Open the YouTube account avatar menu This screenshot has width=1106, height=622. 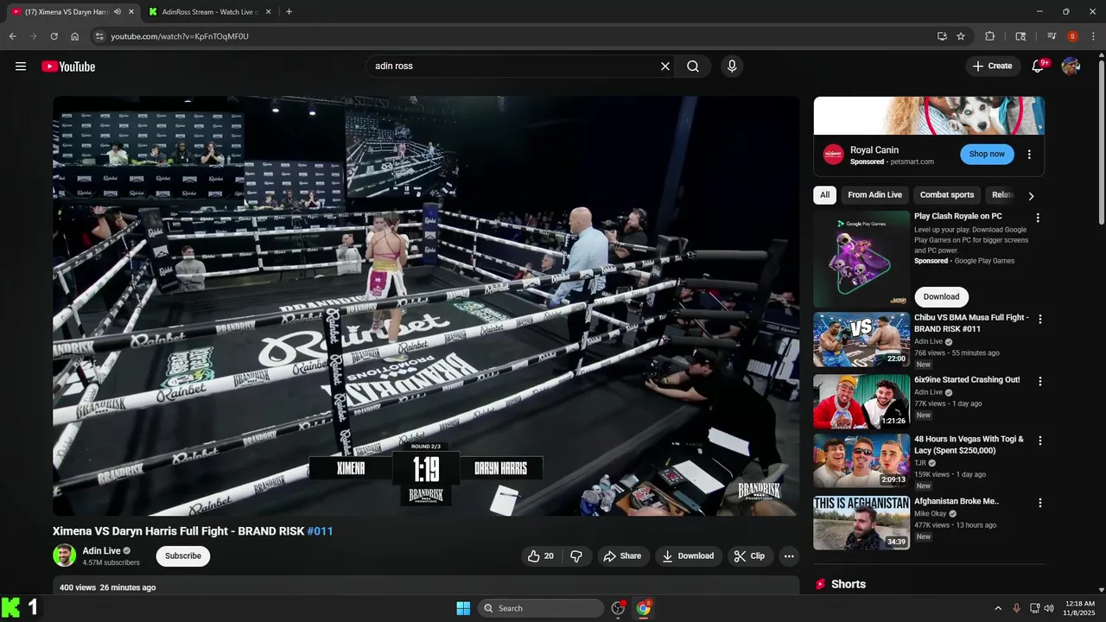point(1071,67)
